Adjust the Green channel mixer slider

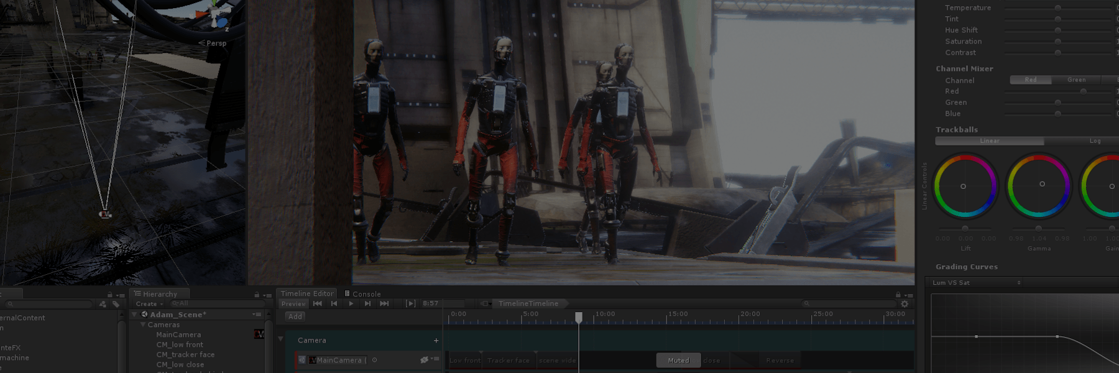[1058, 103]
